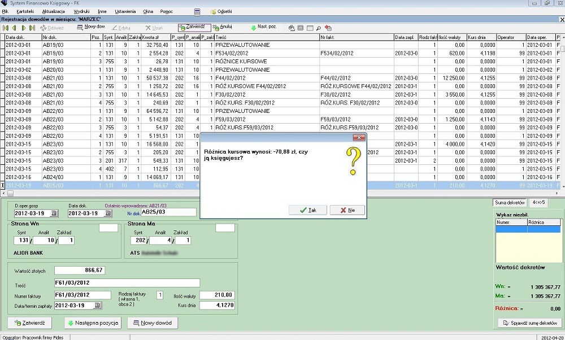This screenshot has width=565, height=340.
Task: Open the Inne menu
Action: (102, 11)
